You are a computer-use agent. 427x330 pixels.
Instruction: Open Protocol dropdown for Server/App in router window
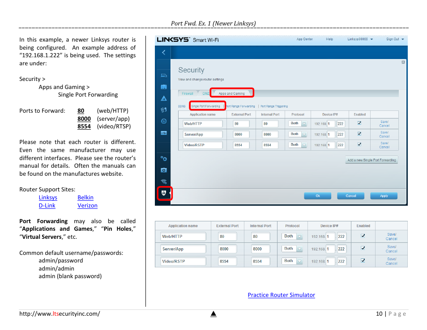click(297, 134)
